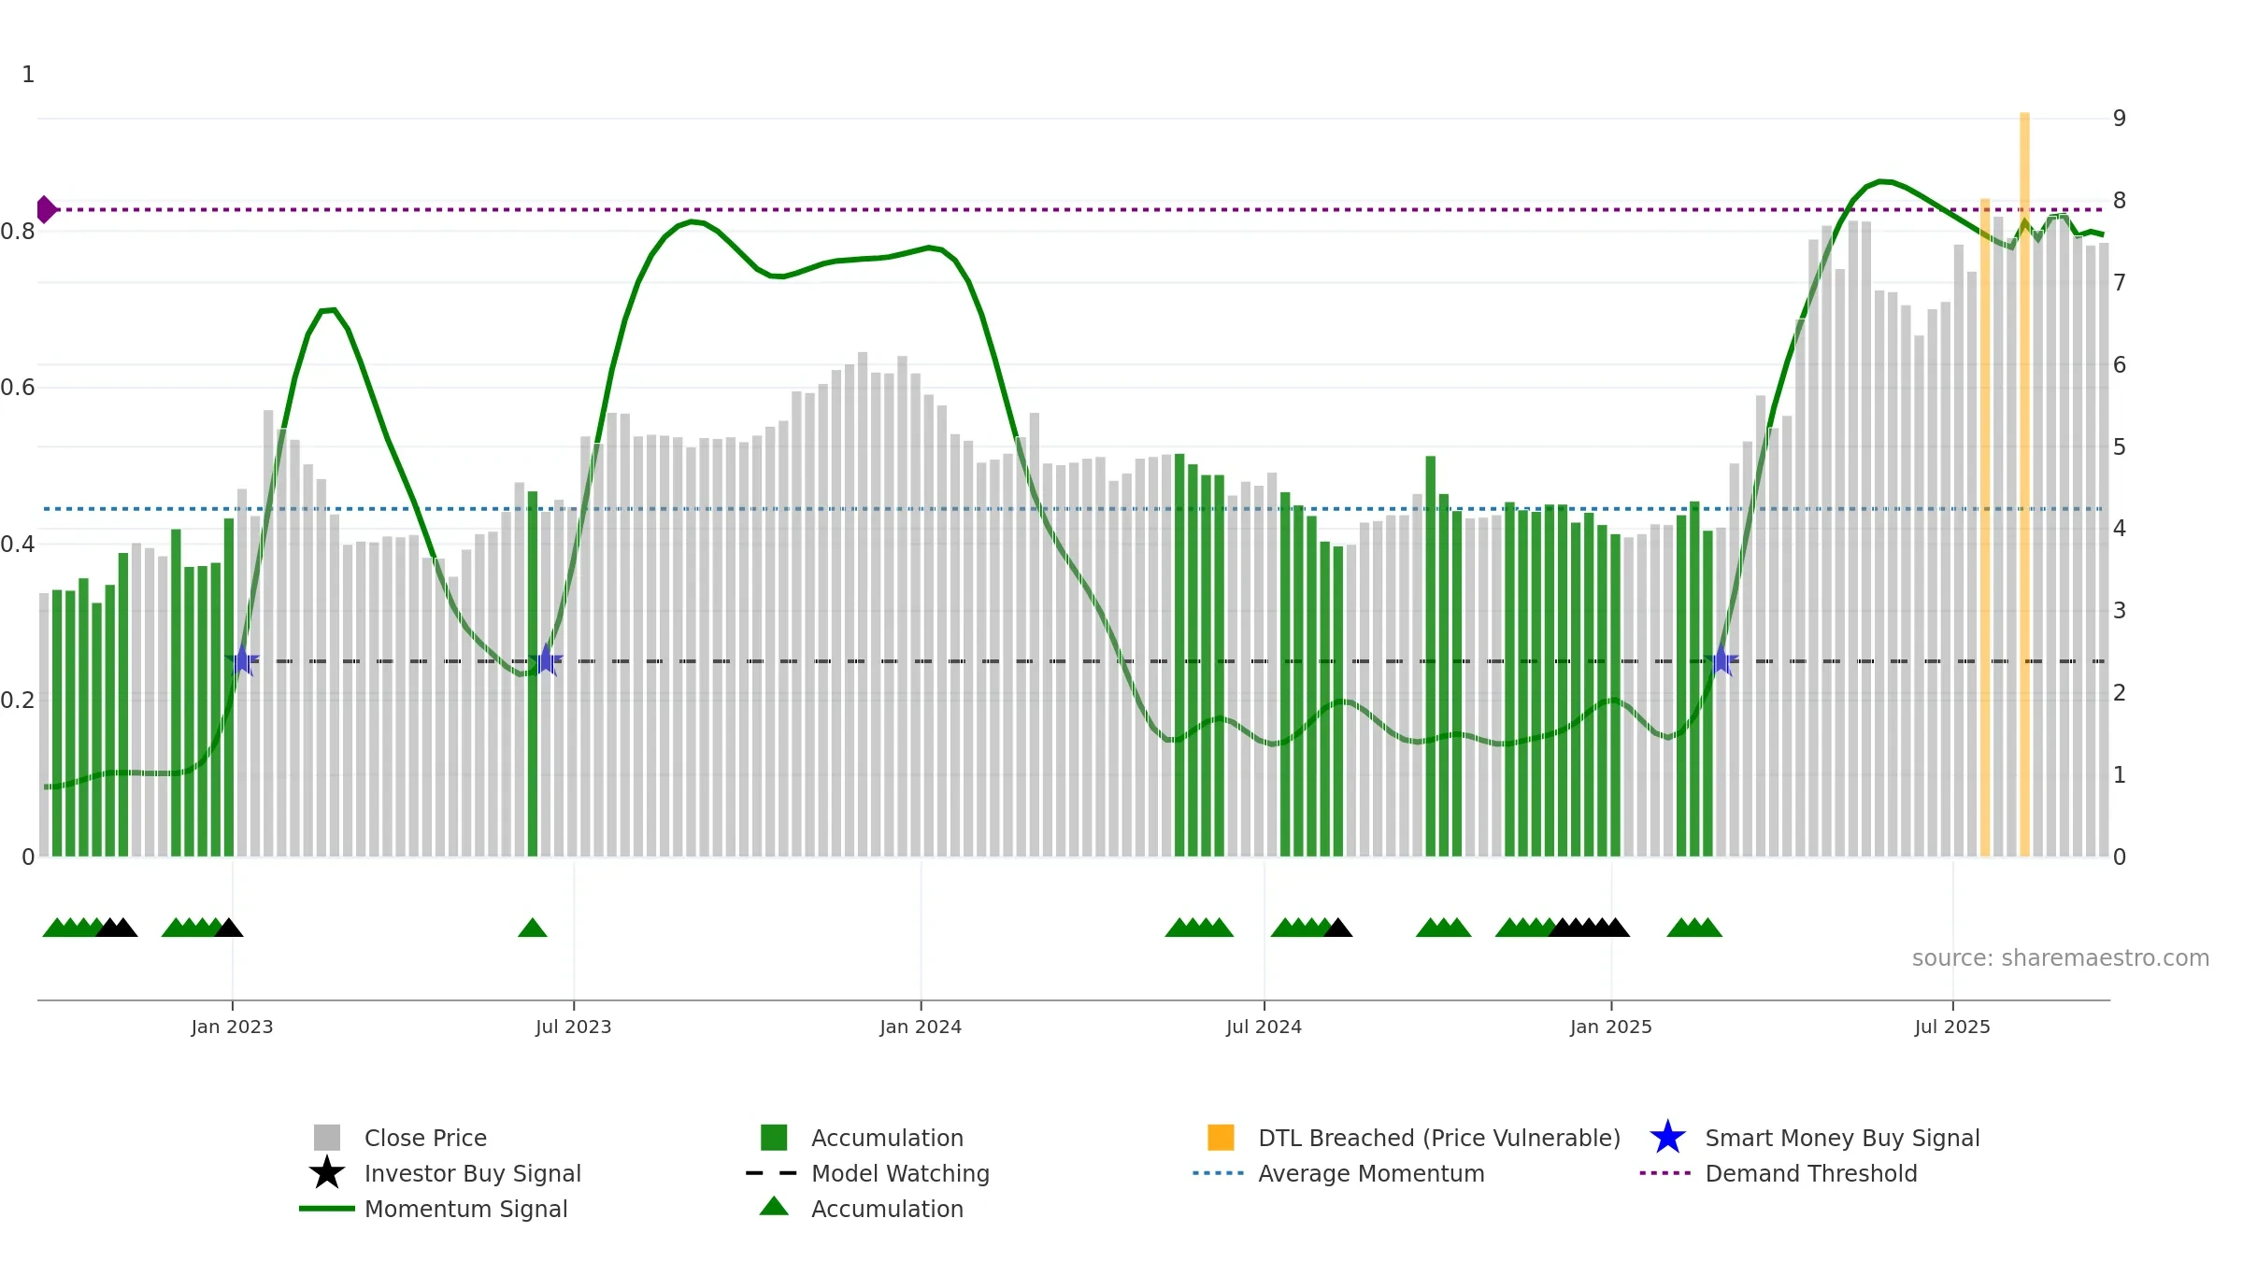Click the gray Close Price legend square
This screenshot has width=2243, height=1261.
[x=327, y=1138]
